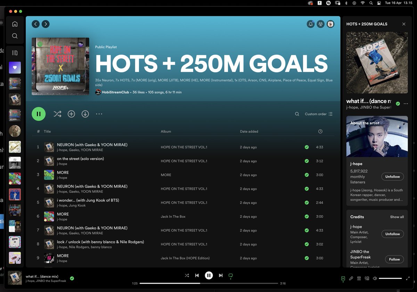The image size is (417, 292).
Task: Open the Home icon in sidebar
Action: point(15,24)
